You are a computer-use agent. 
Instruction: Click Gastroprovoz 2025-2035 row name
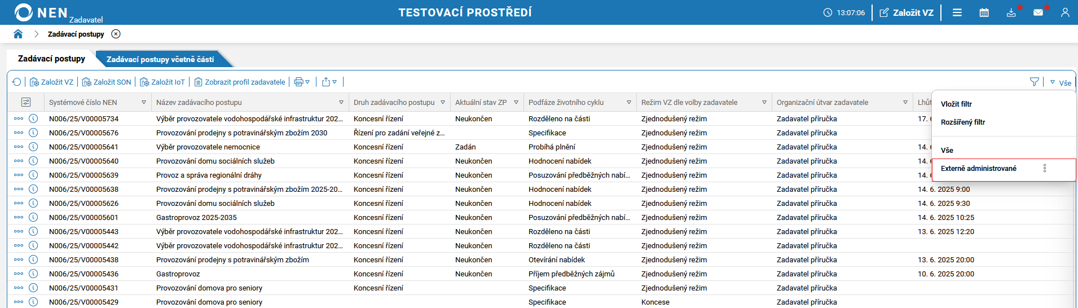196,217
